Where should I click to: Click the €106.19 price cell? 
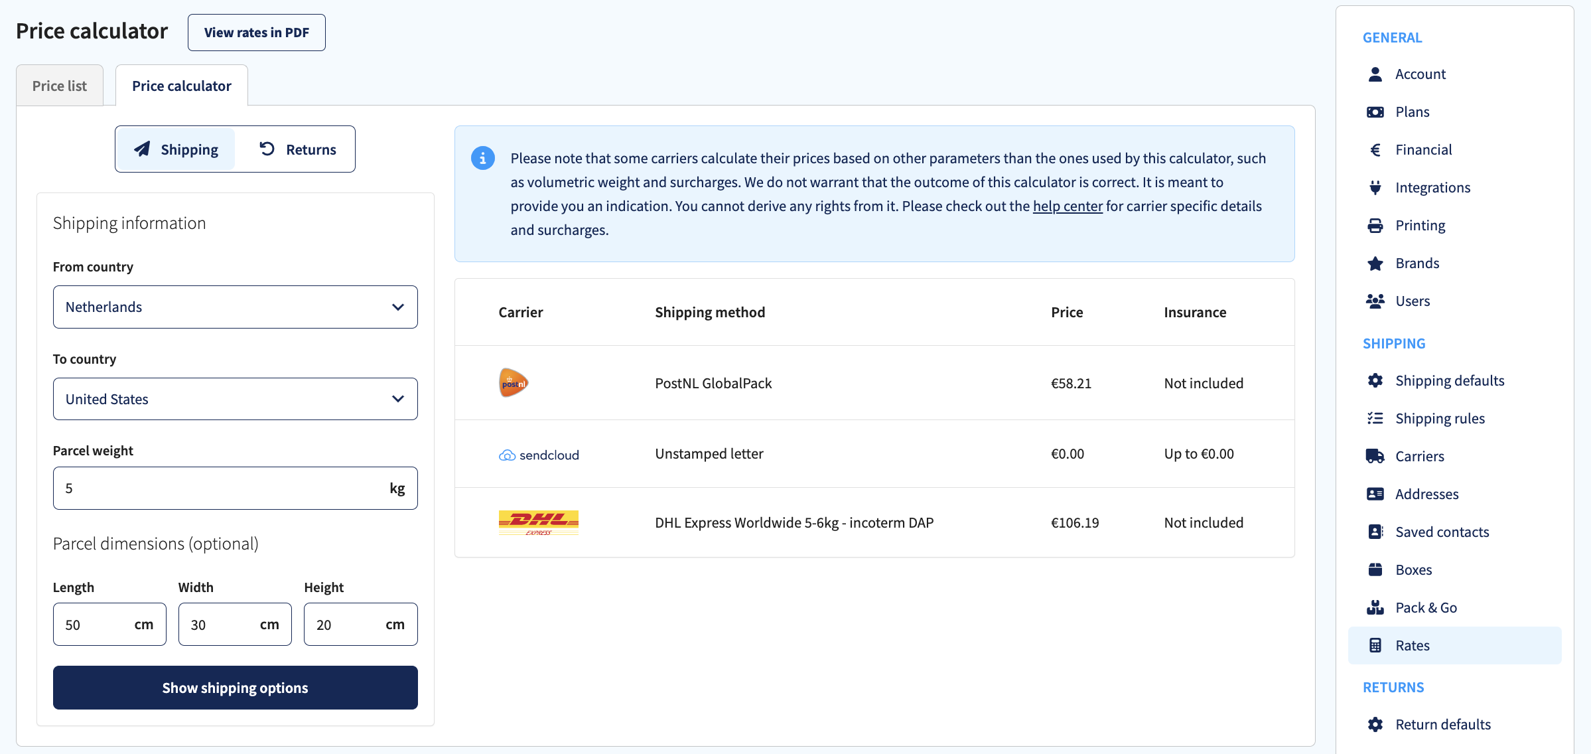[x=1075, y=523]
